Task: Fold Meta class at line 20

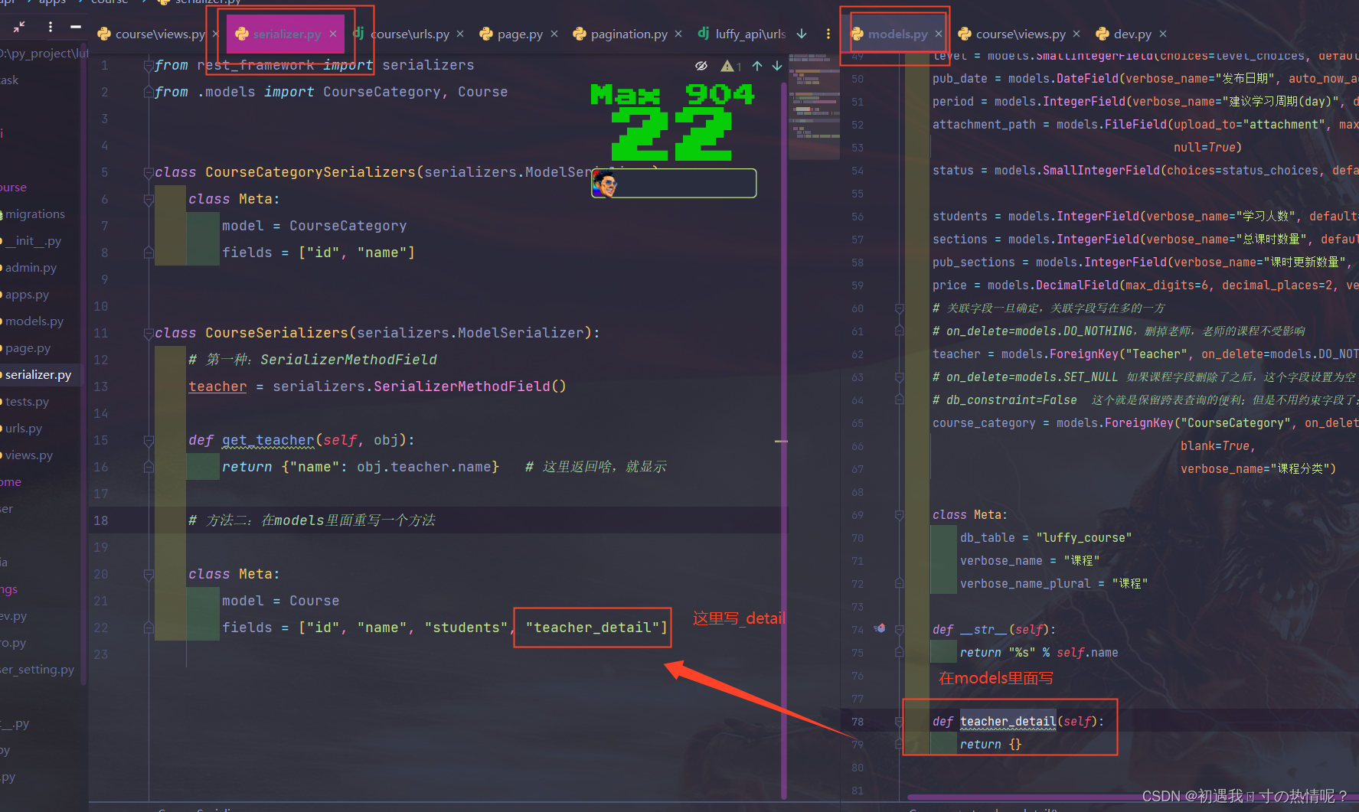Action: [149, 575]
